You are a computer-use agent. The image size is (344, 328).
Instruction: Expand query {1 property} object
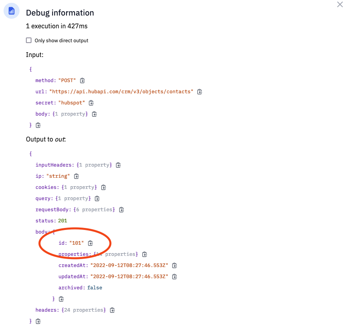[73, 198]
